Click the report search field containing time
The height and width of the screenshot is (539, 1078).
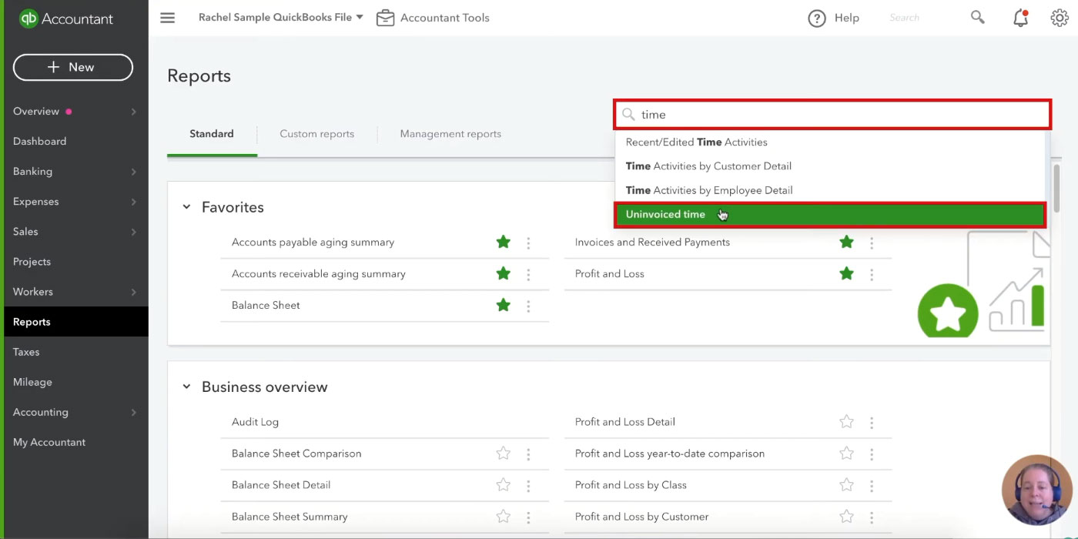pyautogui.click(x=832, y=114)
